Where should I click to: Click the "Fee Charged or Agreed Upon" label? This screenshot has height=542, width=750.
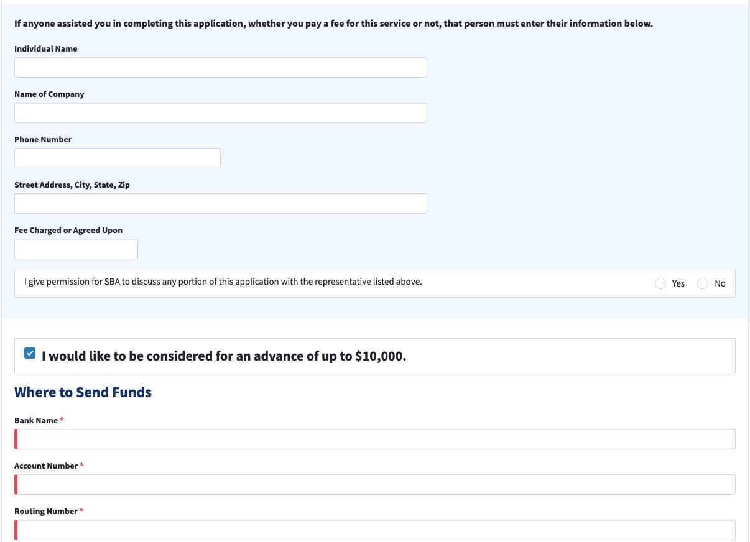pos(68,230)
